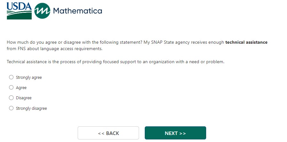Click "from FNS about language access requirements" line
The width and height of the screenshot is (287, 142).
click(x=54, y=49)
